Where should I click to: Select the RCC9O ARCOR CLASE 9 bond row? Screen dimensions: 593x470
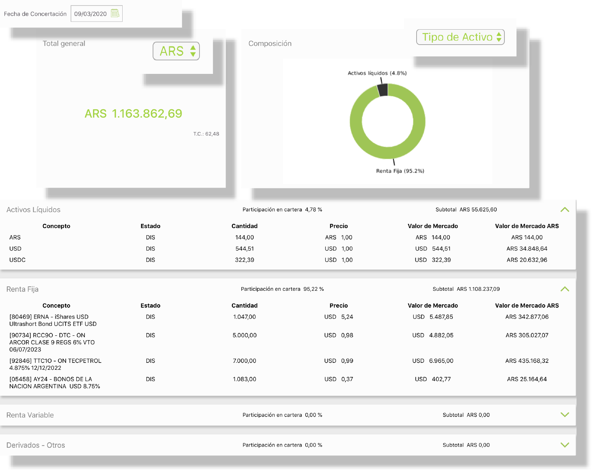(x=288, y=342)
